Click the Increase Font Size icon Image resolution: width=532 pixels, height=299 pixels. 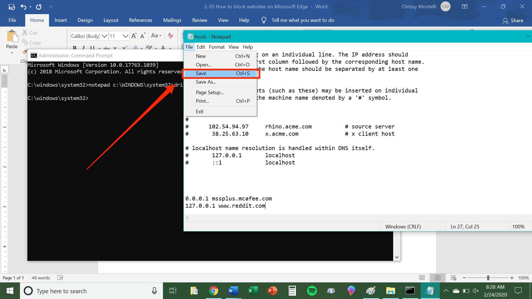(x=134, y=36)
